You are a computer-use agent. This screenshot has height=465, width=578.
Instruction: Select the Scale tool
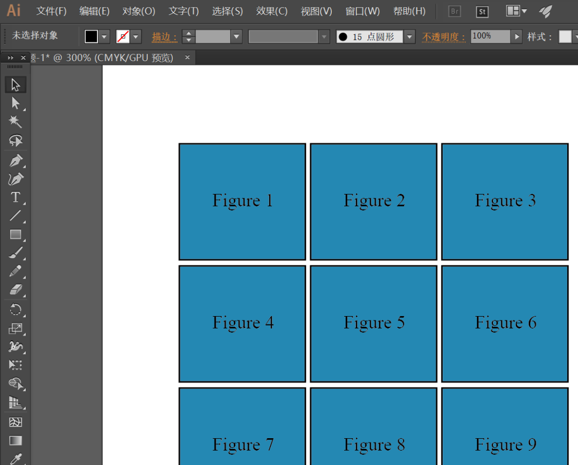point(16,328)
